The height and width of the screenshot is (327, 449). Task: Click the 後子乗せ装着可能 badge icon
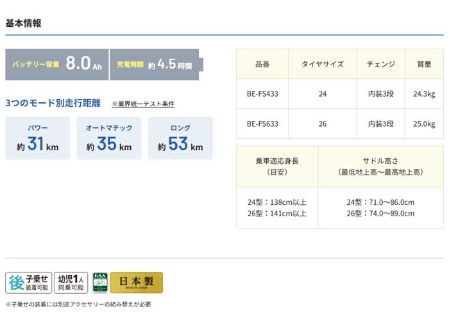29,283
